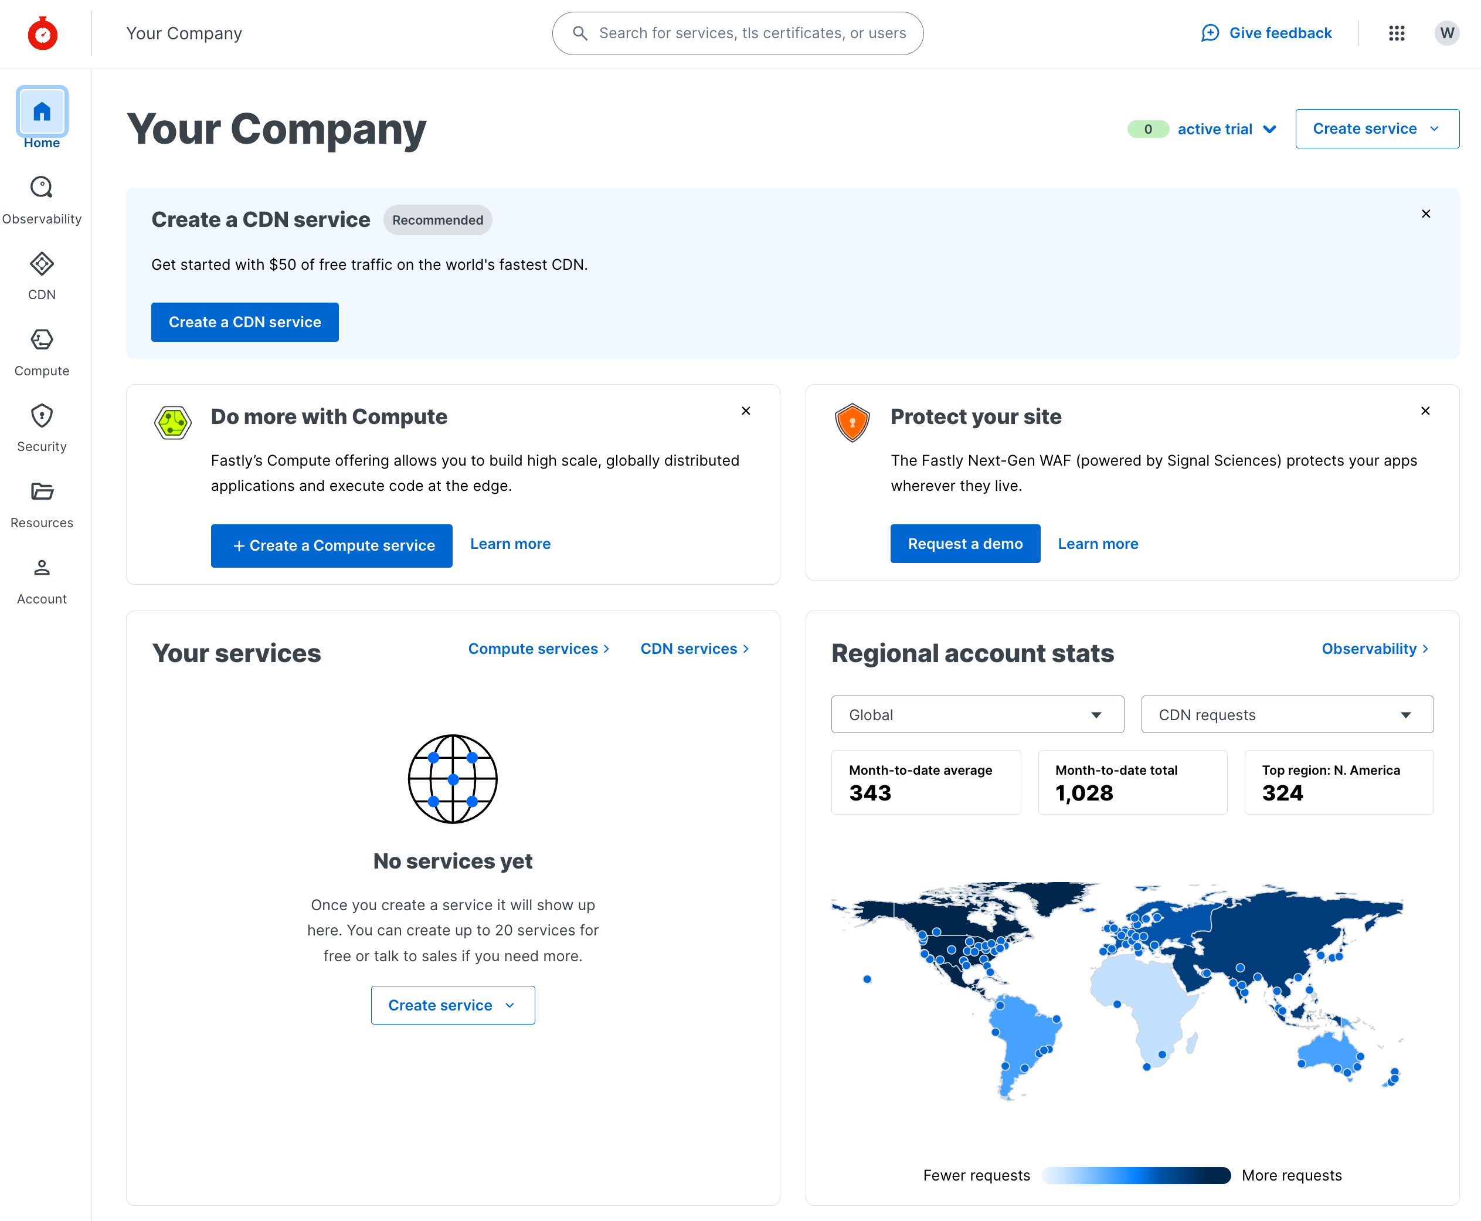Click Request a demo button

pyautogui.click(x=964, y=544)
